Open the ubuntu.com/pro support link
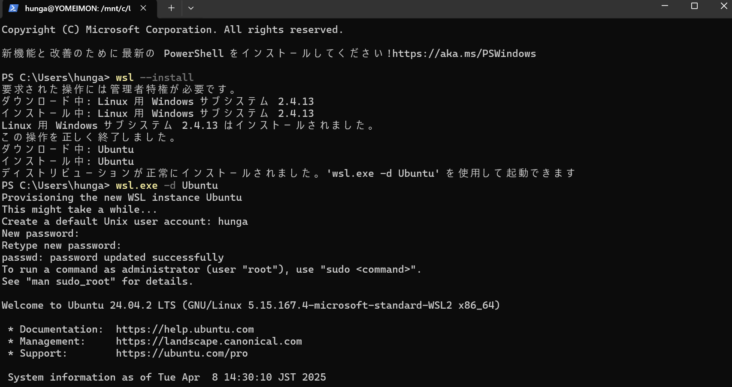Viewport: 732px width, 387px height. [x=182, y=353]
